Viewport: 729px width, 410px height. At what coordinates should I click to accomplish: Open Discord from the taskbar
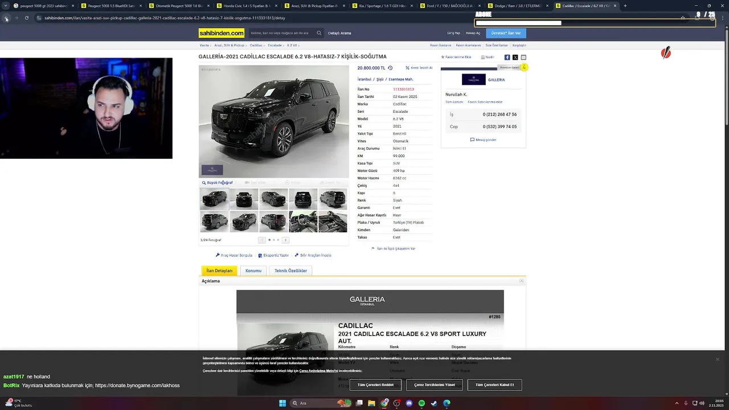(409, 403)
